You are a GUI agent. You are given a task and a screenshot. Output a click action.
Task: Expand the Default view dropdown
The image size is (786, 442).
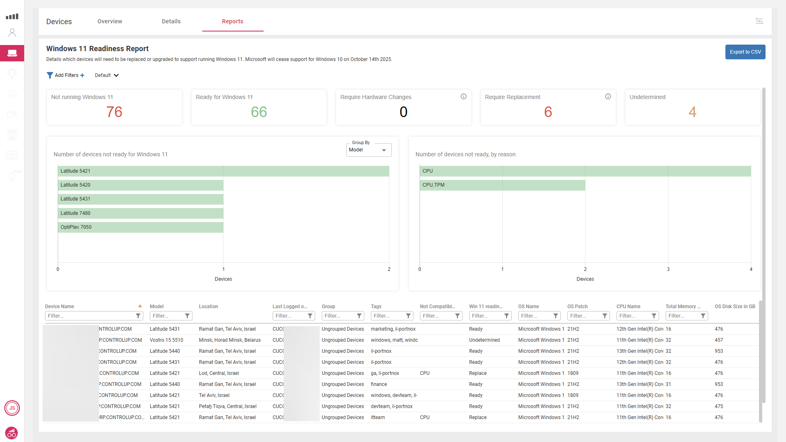[107, 75]
